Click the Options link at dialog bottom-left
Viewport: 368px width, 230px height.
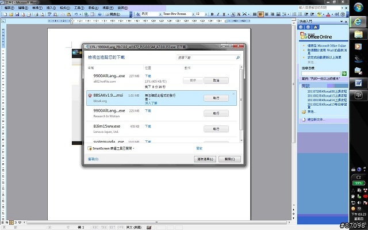point(93,159)
